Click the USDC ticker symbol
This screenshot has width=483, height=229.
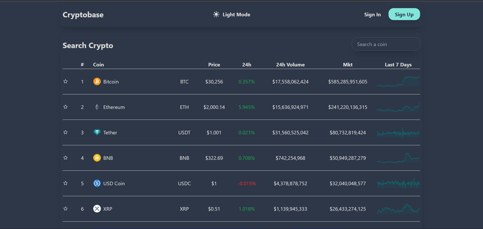[x=184, y=183]
